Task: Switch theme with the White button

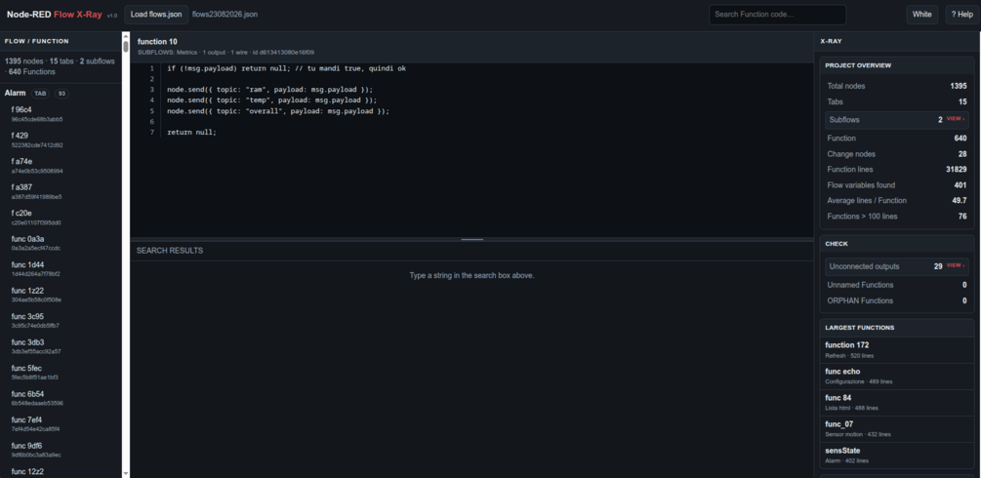Action: [921, 15]
